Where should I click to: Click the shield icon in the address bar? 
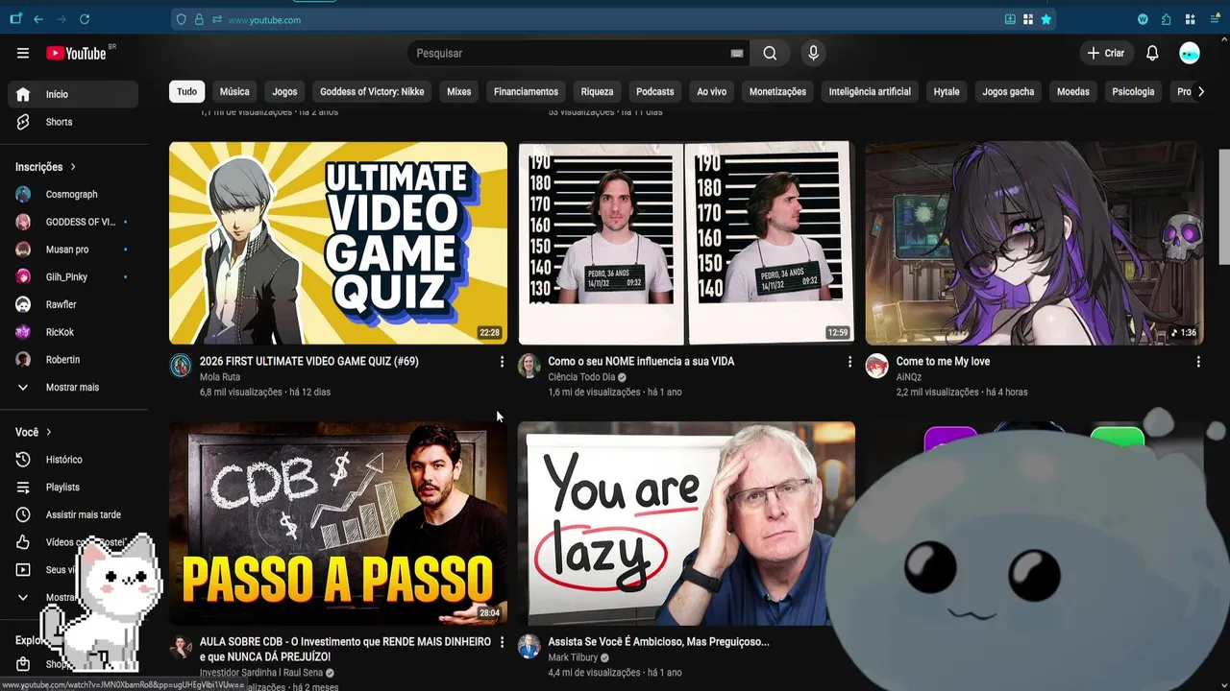pyautogui.click(x=181, y=19)
